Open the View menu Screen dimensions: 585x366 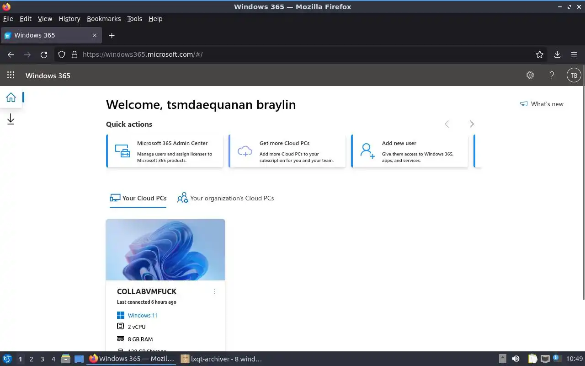pos(45,19)
